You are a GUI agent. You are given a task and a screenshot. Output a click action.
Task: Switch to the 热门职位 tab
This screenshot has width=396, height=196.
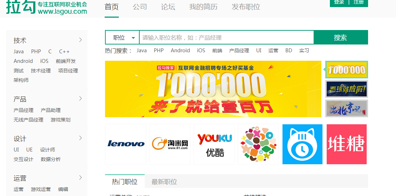point(125,182)
